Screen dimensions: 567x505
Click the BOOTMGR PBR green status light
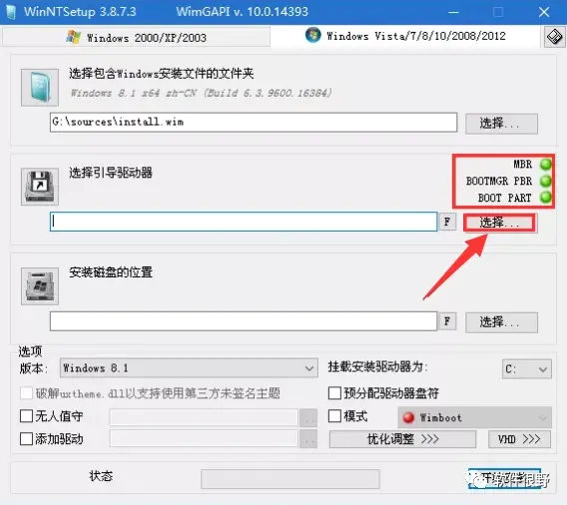click(x=546, y=181)
